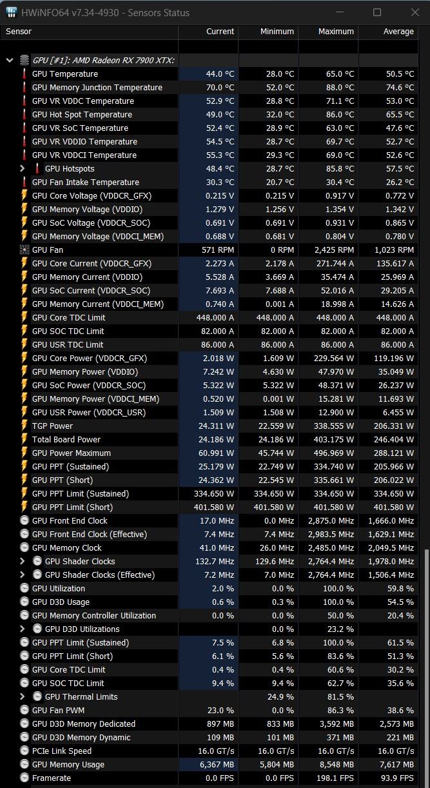Screen dimensions: 430x788
Task: Click circle icon of Framerate row
Action: click(24, 778)
